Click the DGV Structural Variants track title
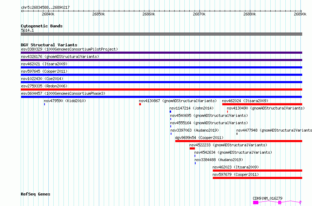Viewport: 312px width, 206px height. point(49,45)
